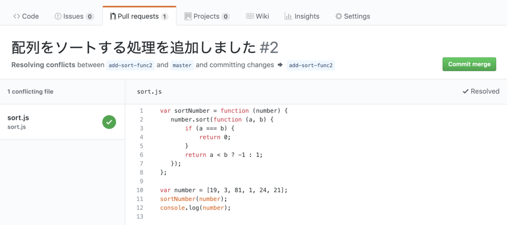Click the Wiki book icon
Screen dimensions: 507x225
(250, 16)
